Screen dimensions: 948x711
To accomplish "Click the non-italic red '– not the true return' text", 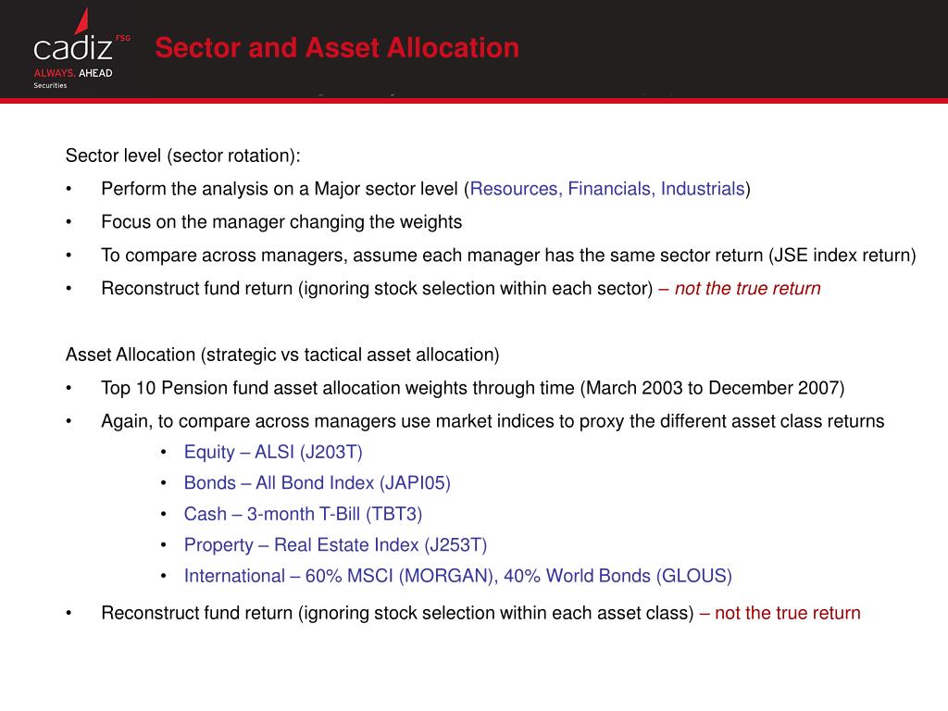I will (780, 613).
